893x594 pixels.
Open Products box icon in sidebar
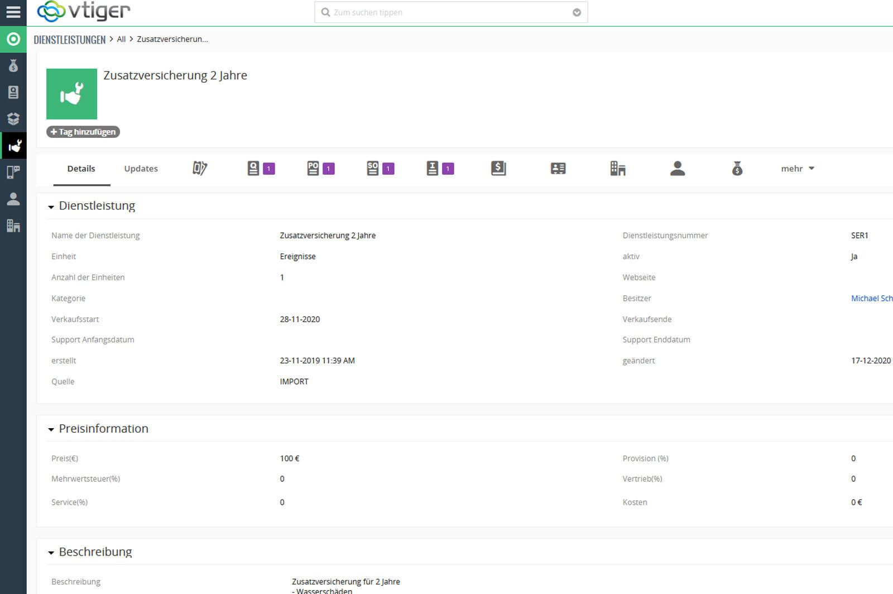point(13,118)
